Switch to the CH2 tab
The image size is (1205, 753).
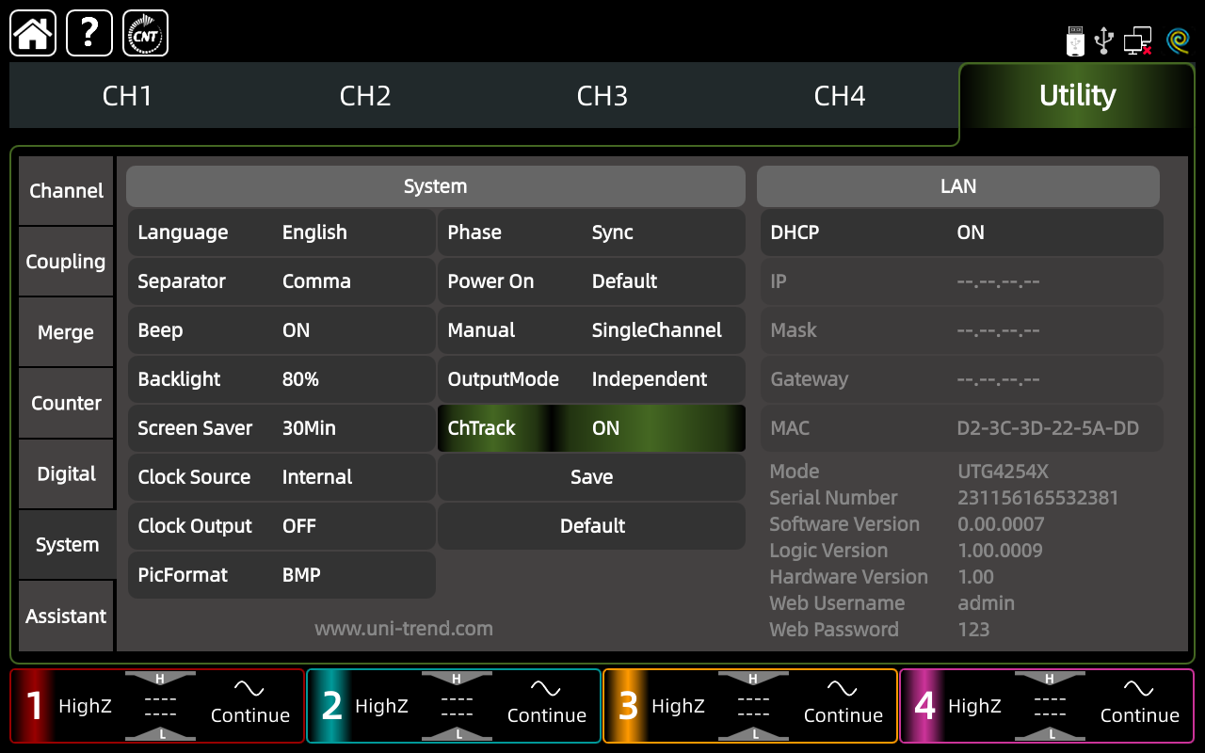coord(365,95)
